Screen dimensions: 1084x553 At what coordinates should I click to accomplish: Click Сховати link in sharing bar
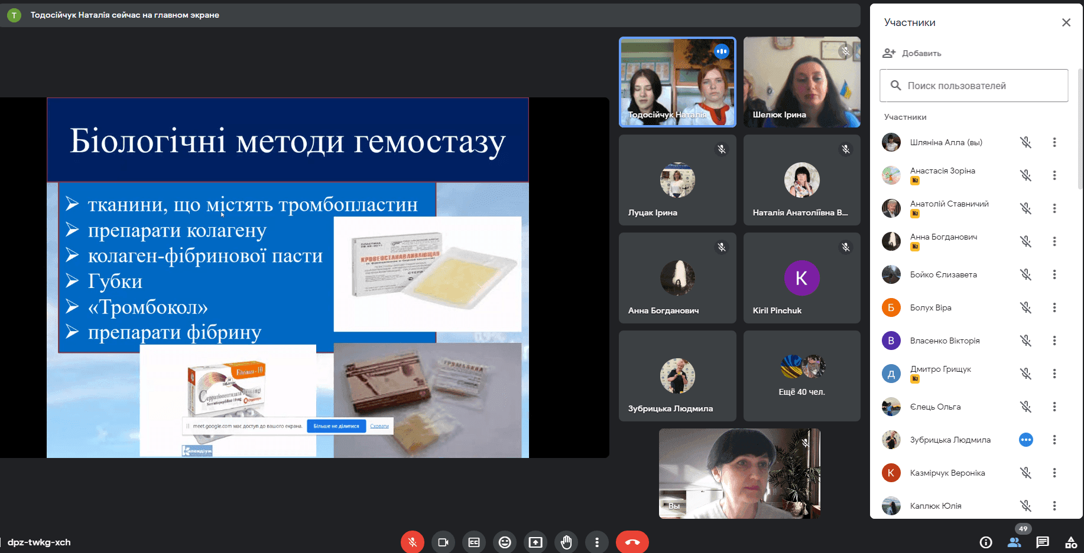point(379,426)
